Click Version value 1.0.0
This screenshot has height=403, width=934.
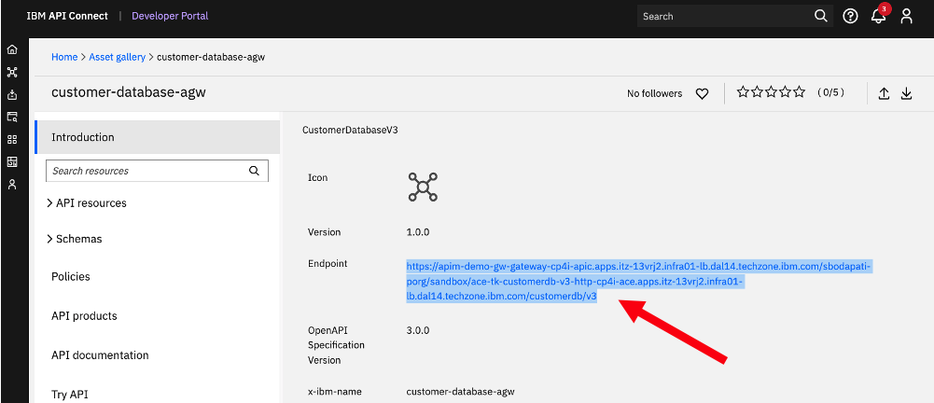pos(418,231)
